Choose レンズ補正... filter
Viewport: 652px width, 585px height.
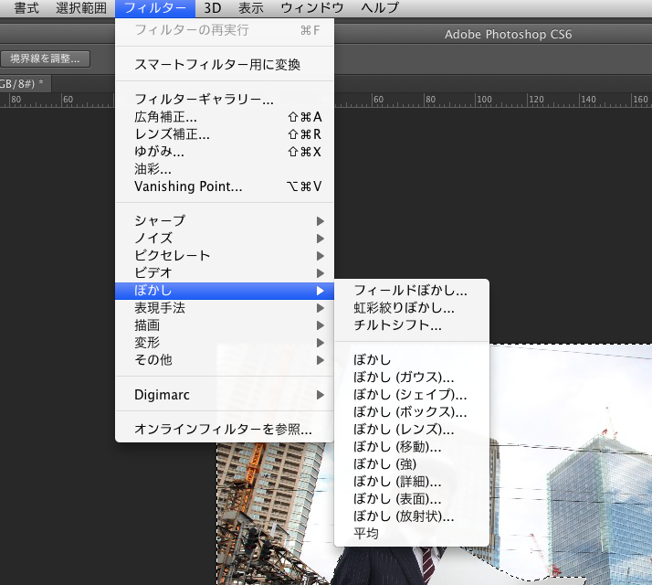pos(172,134)
